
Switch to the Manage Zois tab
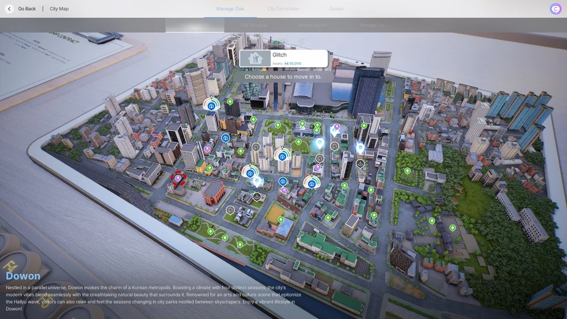pyautogui.click(x=230, y=9)
